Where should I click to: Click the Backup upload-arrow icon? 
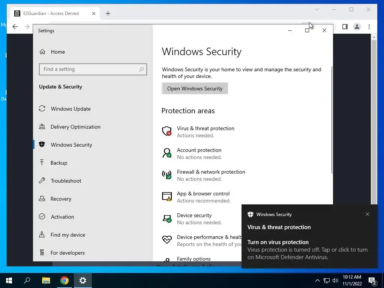(x=42, y=163)
